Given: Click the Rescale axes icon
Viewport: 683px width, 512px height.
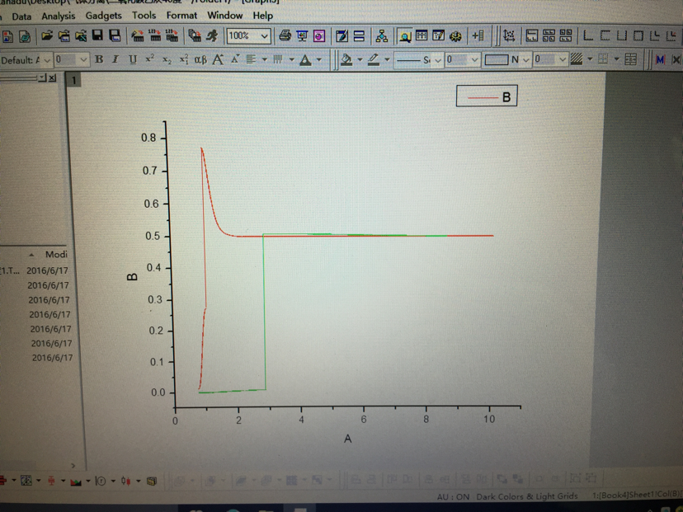Looking at the screenshot, I should (x=509, y=35).
